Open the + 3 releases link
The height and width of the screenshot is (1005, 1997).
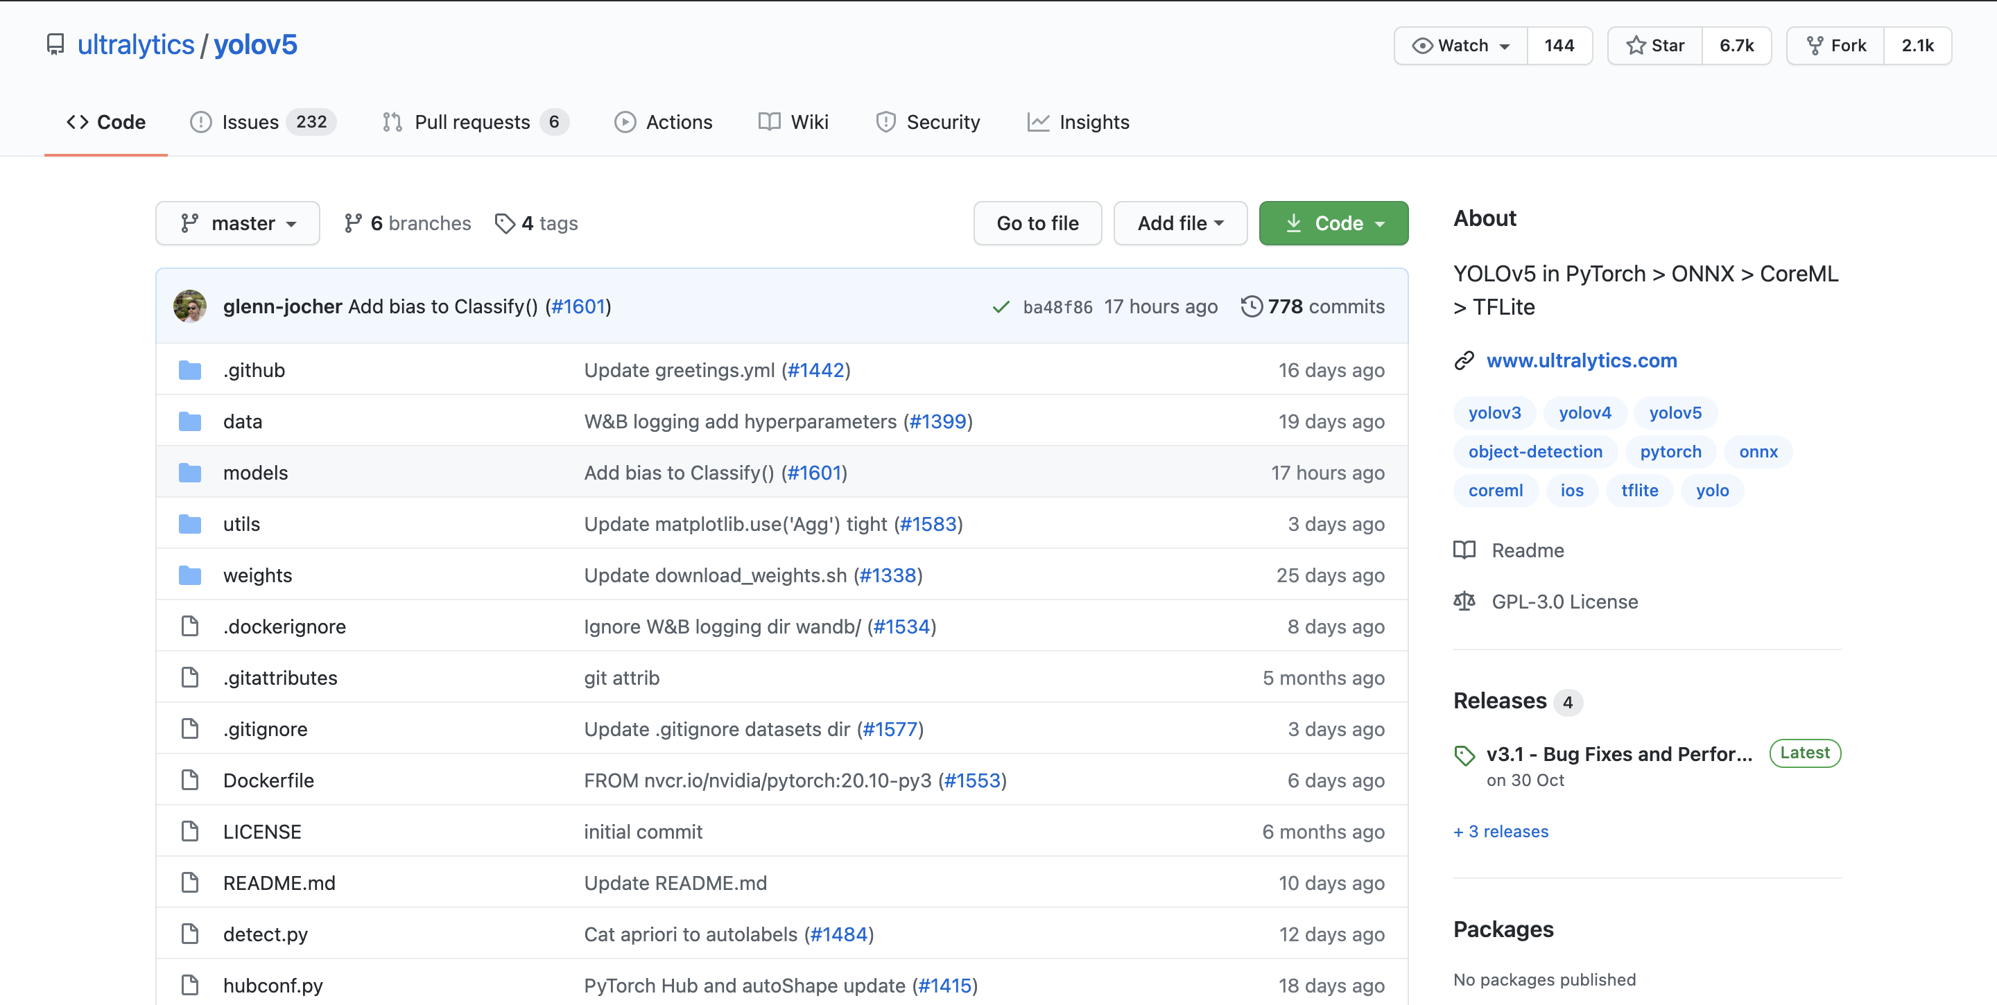pos(1501,832)
